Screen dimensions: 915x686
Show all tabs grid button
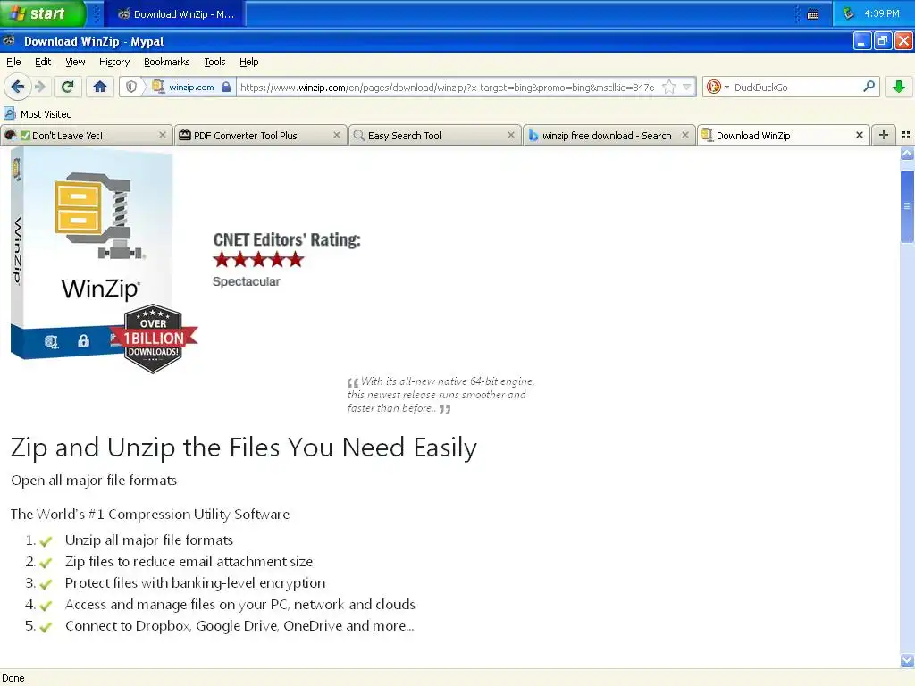[x=906, y=135]
